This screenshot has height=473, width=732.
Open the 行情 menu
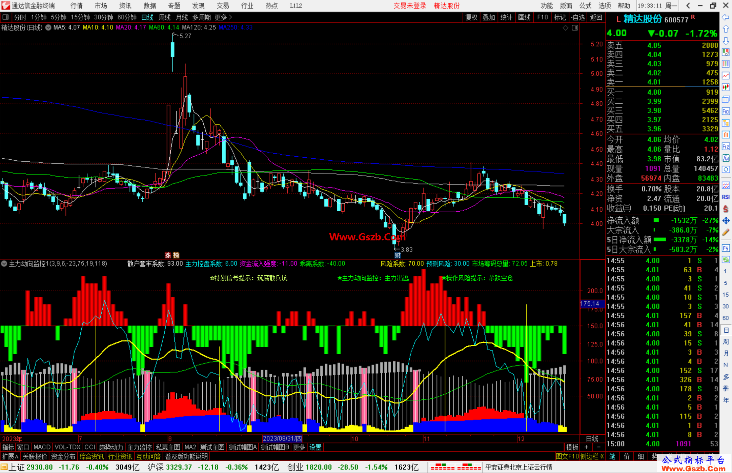(x=77, y=6)
